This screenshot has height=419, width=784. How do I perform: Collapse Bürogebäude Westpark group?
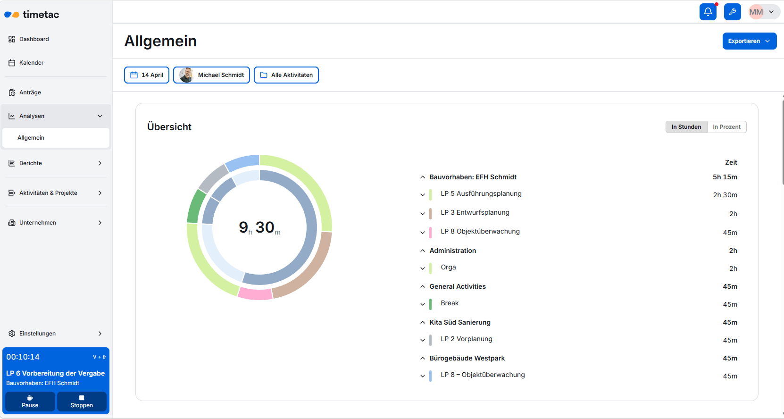click(423, 359)
